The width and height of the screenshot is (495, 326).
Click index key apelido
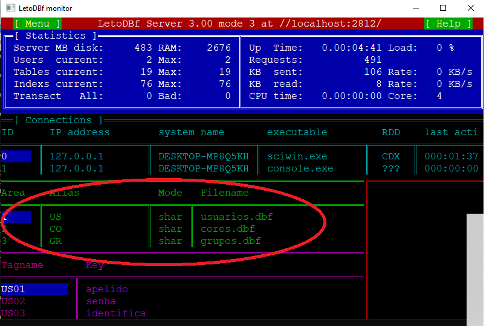click(107, 289)
